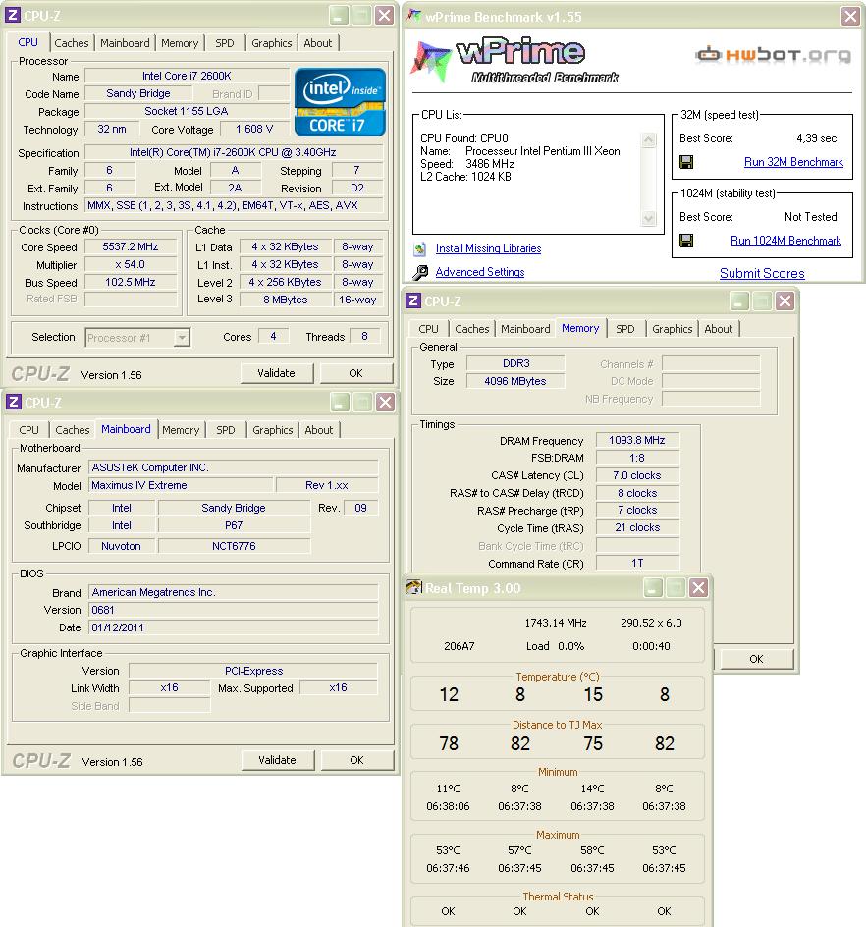
Task: Run the 1024M Benchmark
Action: pyautogui.click(x=785, y=241)
